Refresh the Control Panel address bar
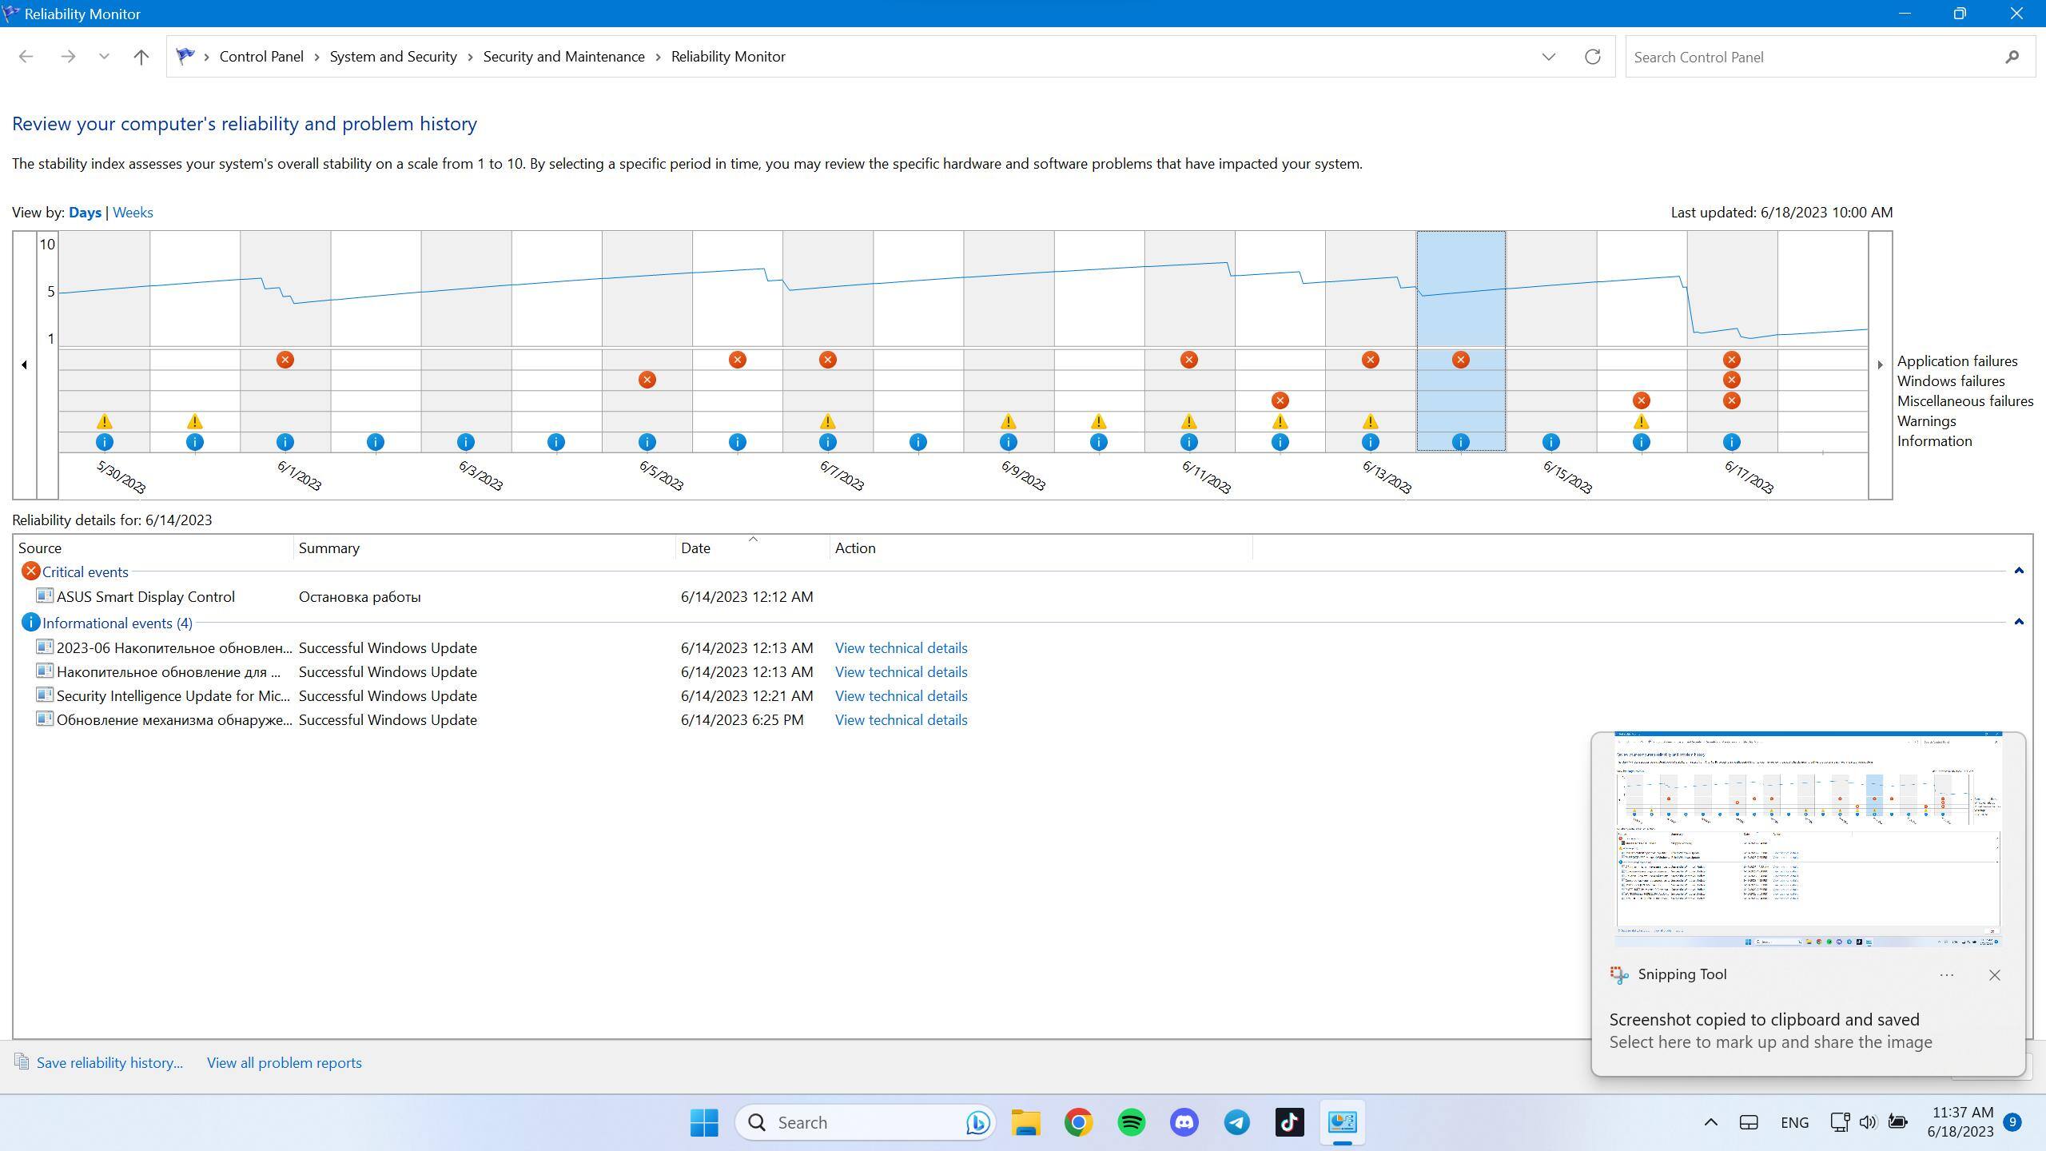Image resolution: width=2046 pixels, height=1151 pixels. coord(1592,57)
